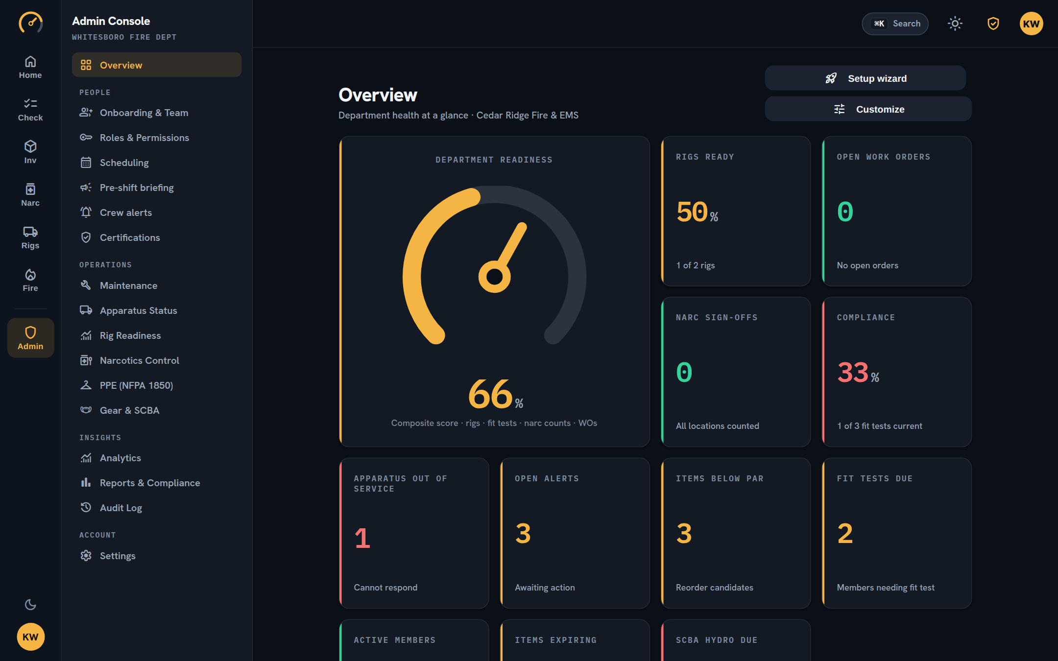Viewport: 1058px width, 661px height.
Task: Click the shield check icon in header
Action: [993, 24]
